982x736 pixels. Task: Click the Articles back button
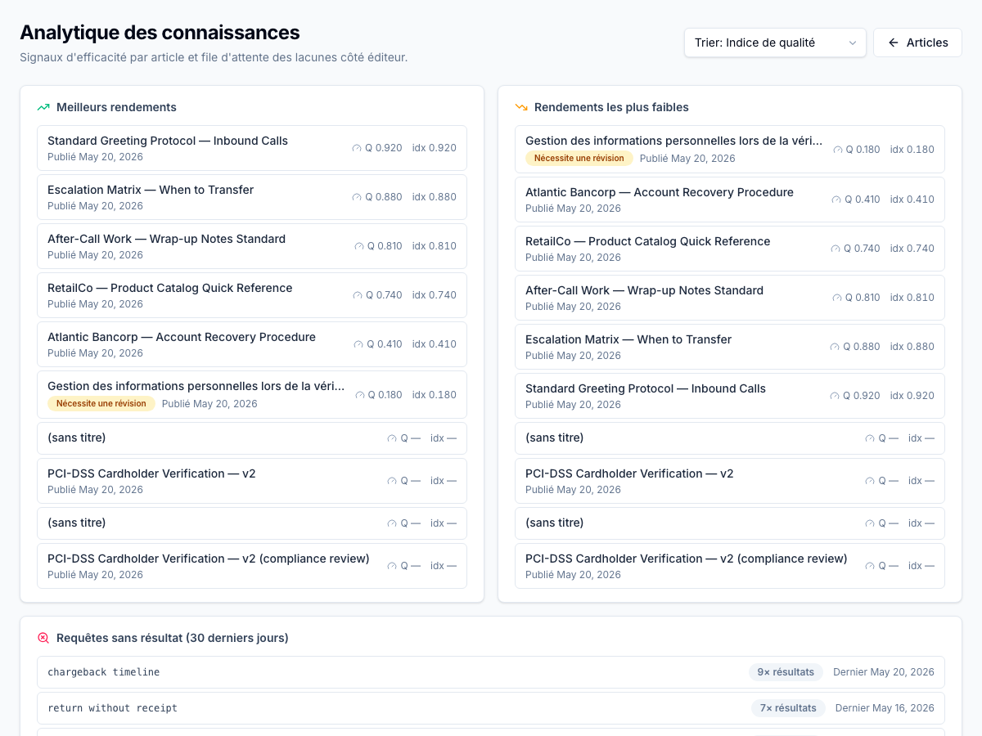[x=917, y=43]
